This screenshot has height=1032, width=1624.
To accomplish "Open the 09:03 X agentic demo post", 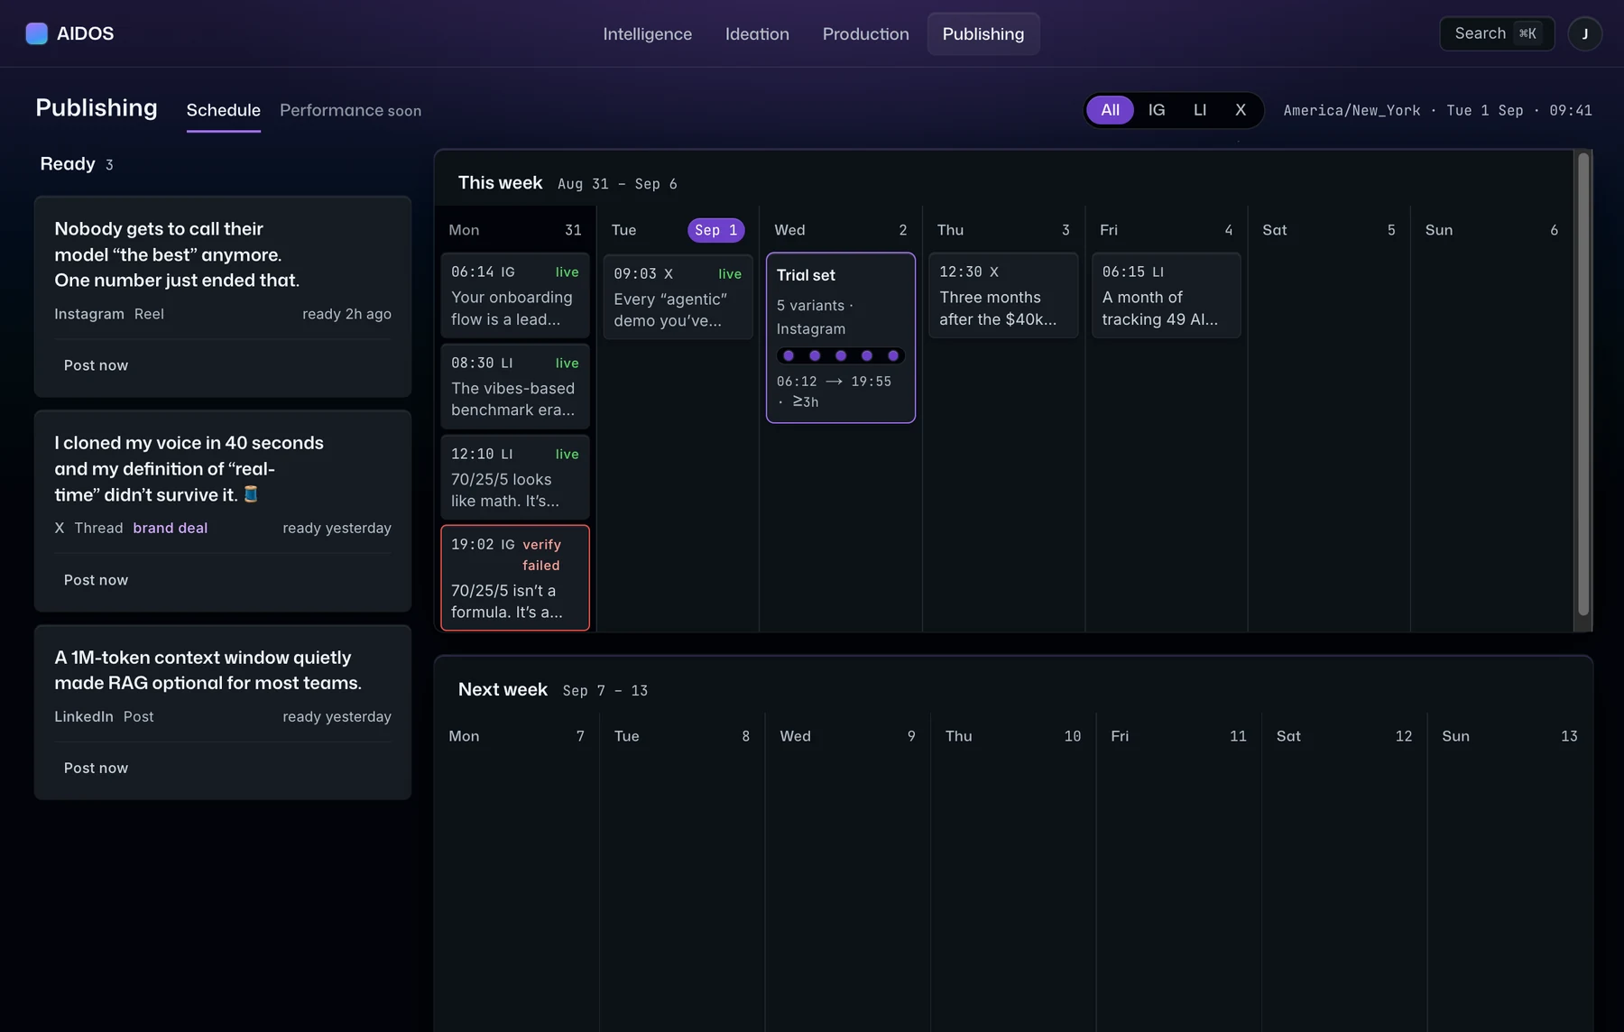I will 678,296.
